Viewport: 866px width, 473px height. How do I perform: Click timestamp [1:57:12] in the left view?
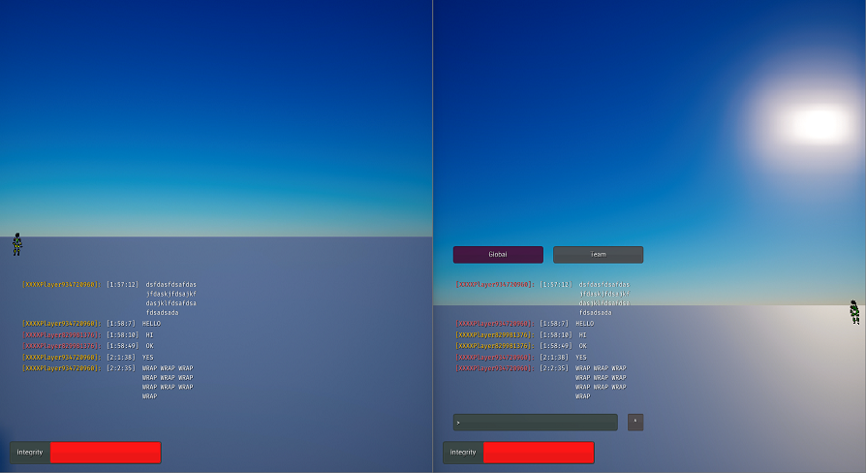(123, 285)
